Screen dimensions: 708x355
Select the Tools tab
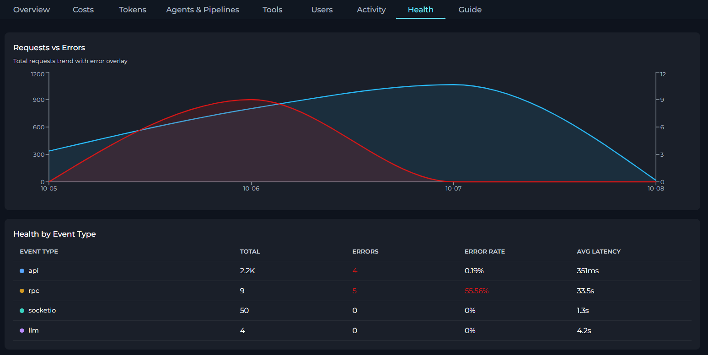point(273,10)
